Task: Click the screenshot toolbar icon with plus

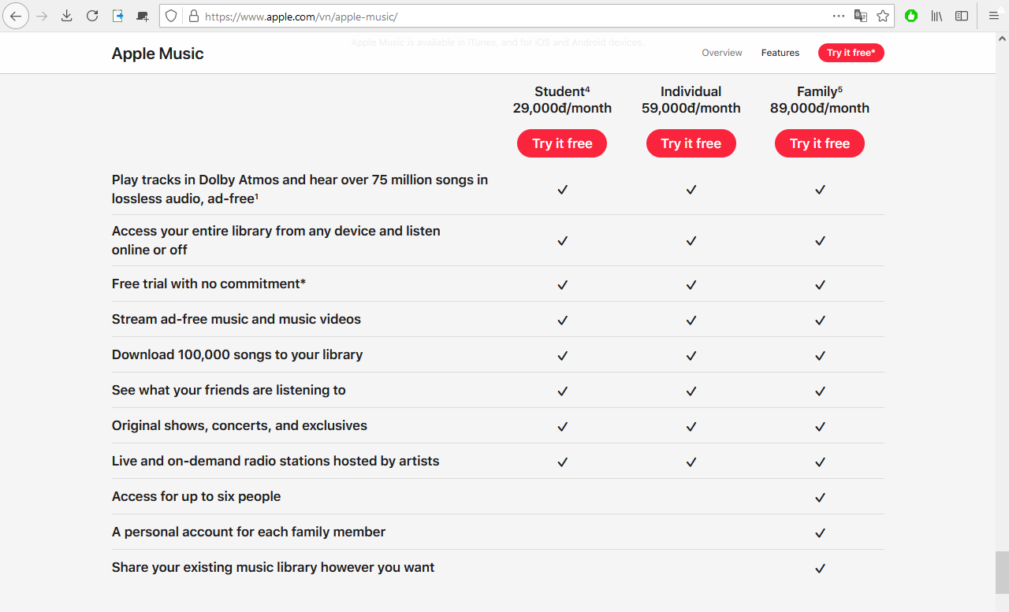Action: tap(143, 16)
